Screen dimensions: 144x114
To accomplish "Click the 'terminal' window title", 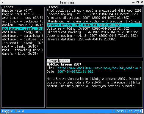I will tap(68, 2).
